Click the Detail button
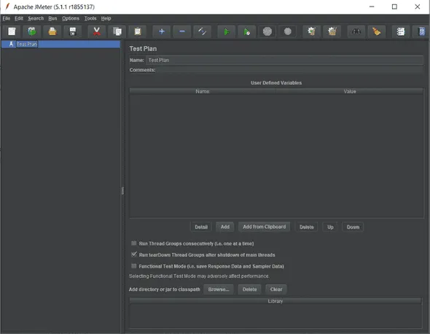 [201, 227]
